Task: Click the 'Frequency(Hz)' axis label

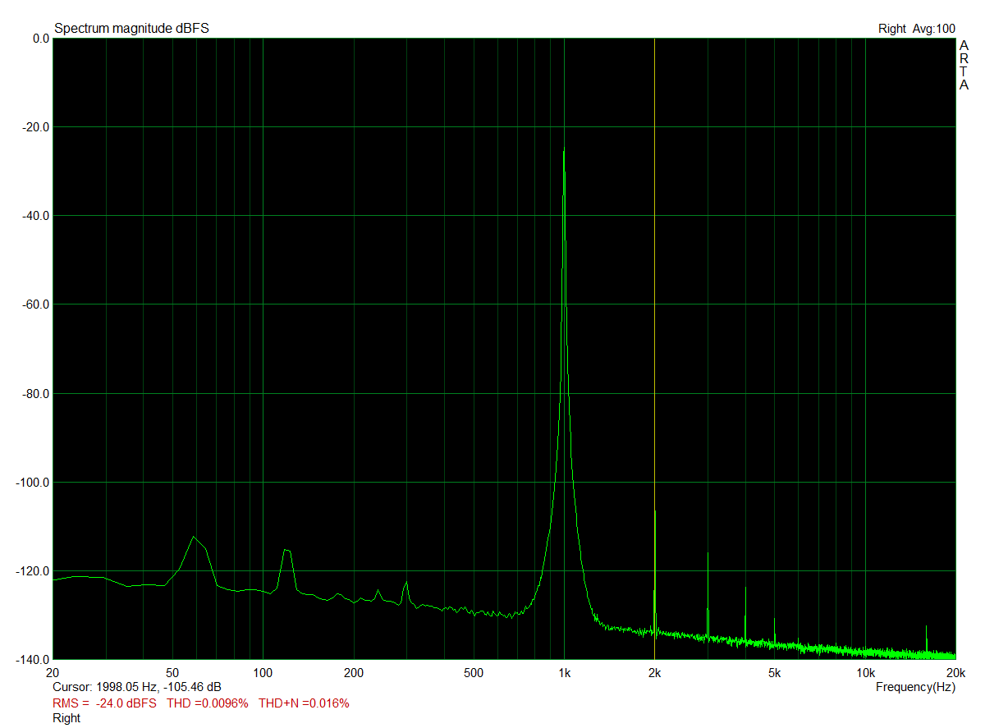Action: pos(915,686)
